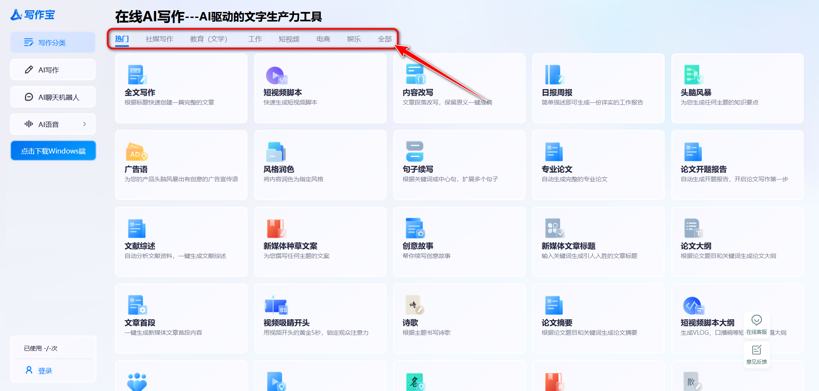819x391 pixels.
Task: Open the 日报周报 report generator icon
Action: pos(554,75)
